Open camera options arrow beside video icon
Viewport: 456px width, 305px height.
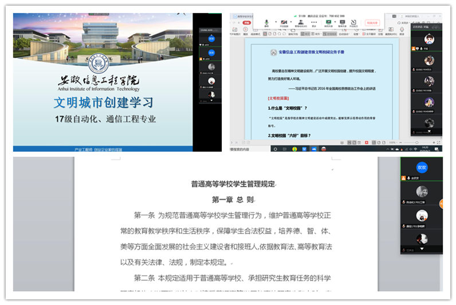[x=291, y=22]
